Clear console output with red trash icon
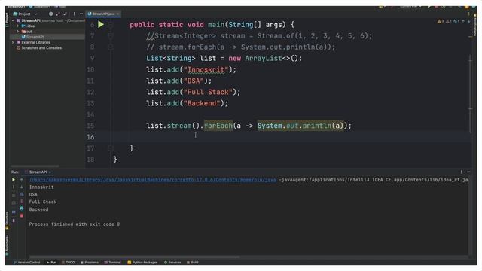Viewport: 482px width, 271px height. click(x=22, y=216)
